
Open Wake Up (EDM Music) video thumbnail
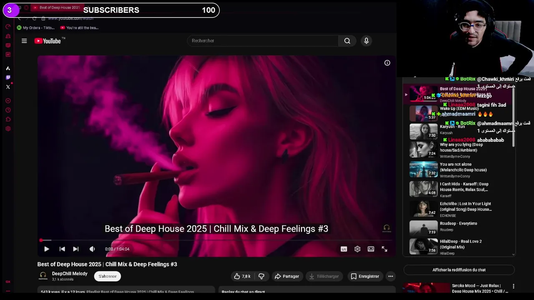coord(423,113)
